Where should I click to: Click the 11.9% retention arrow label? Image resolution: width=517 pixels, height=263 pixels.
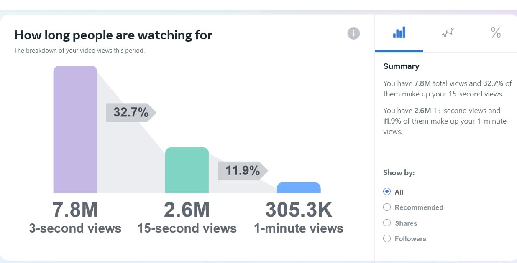coord(243,171)
